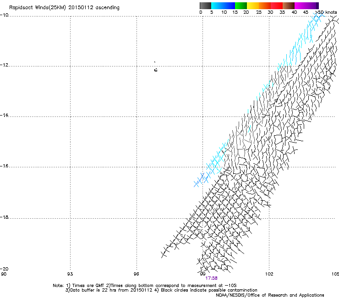339x298 pixels.
Task: Click the longitude axis label '99'
Action: pyautogui.click(x=202, y=274)
